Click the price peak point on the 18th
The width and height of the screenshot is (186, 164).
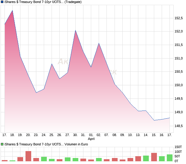(13, 11)
